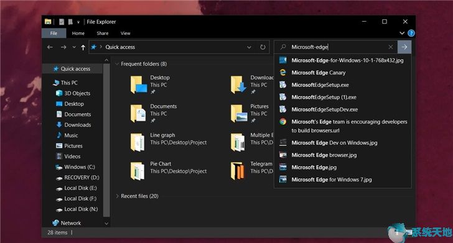Select the Documents frequent folder icon
Screen dimensions: 453x243
[x=138, y=113]
